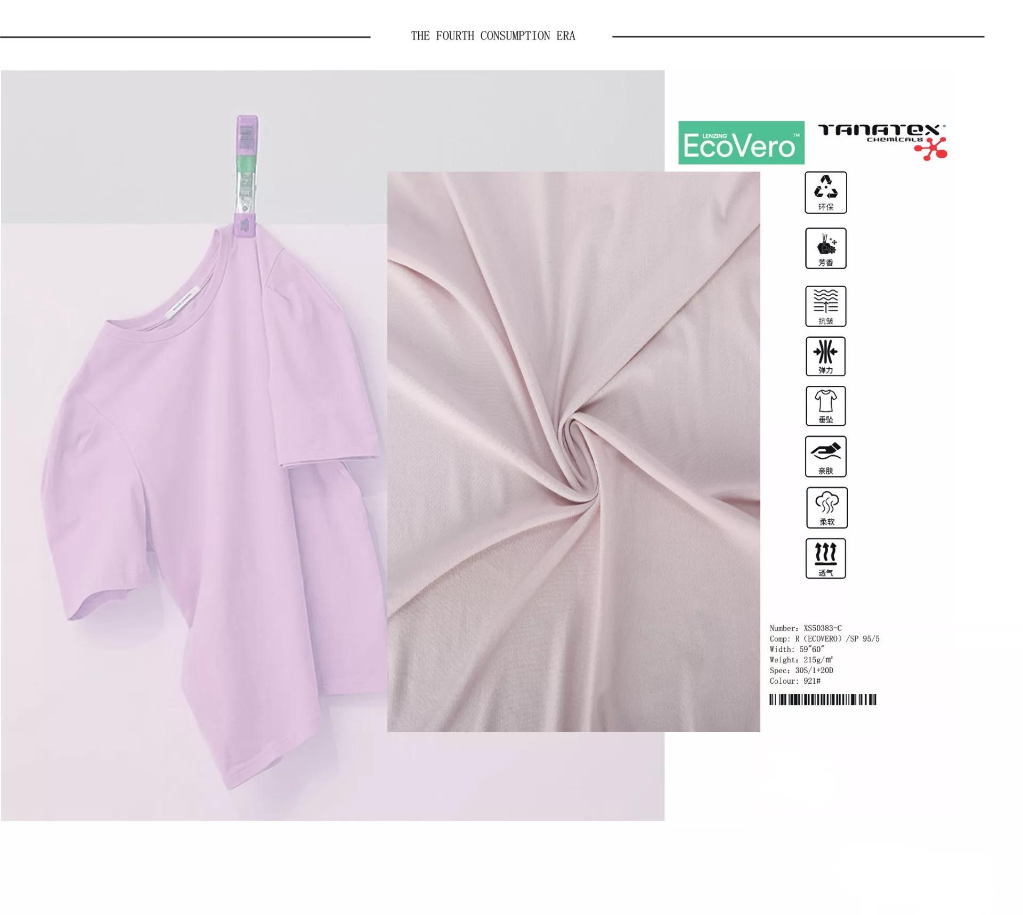Select the 抗皱 anti-wrinkle icon
The width and height of the screenshot is (1023, 915).
[825, 306]
